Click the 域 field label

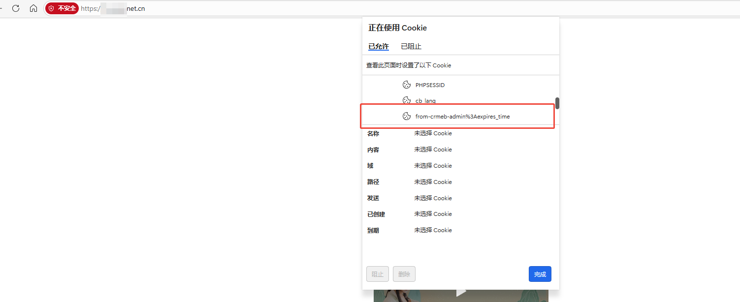pyautogui.click(x=370, y=166)
